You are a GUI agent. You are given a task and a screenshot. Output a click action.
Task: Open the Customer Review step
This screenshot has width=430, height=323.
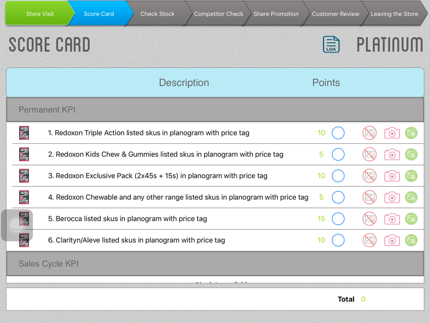click(335, 14)
